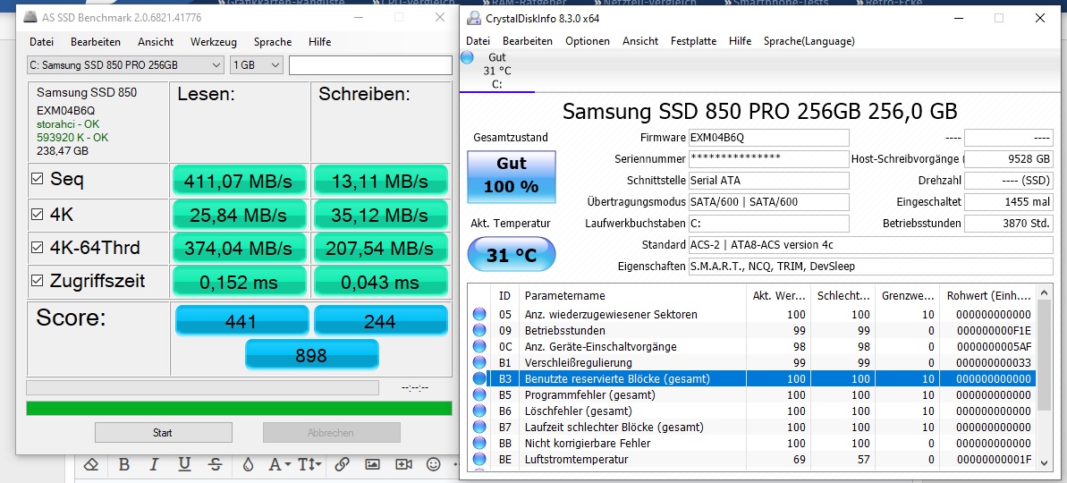Open Sprache menu in AS SSD Benchmark
The height and width of the screenshot is (483, 1067).
tap(273, 41)
